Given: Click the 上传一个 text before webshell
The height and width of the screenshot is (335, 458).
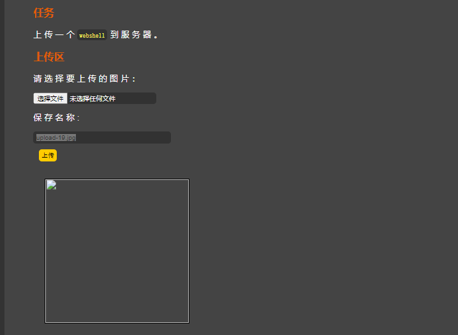Looking at the screenshot, I should tap(54, 35).
